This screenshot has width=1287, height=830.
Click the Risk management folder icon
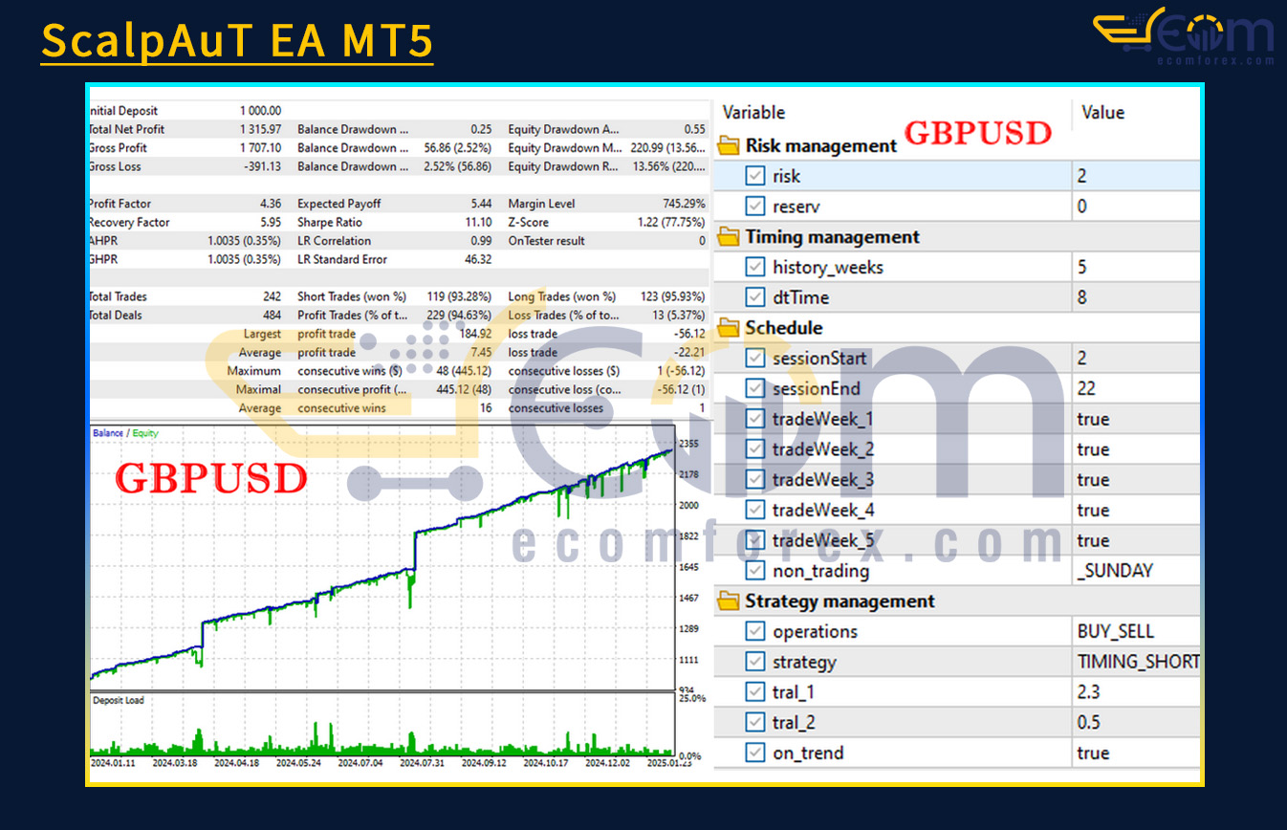click(x=729, y=145)
